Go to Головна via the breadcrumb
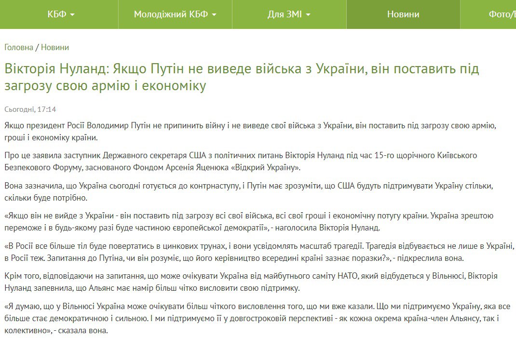Viewport: 516px width, 338px height. (x=17, y=47)
